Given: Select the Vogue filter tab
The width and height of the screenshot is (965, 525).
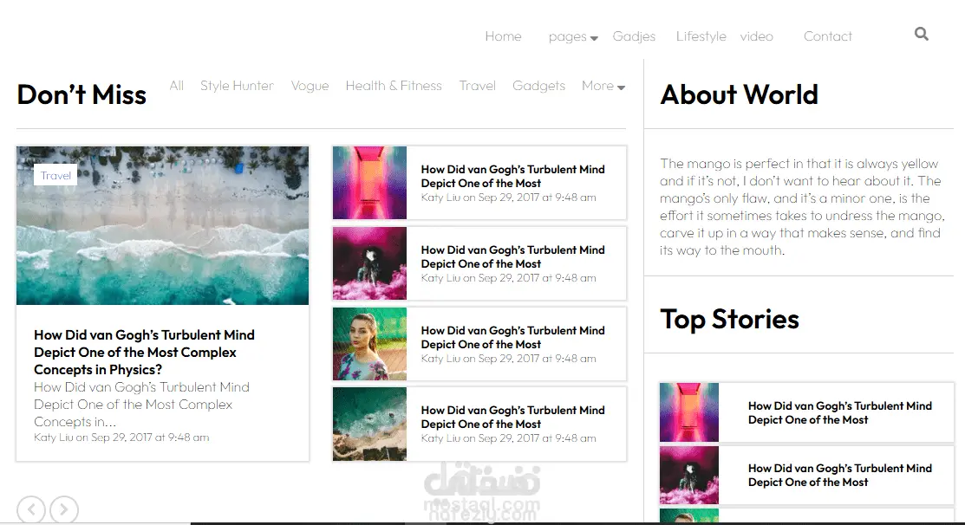Looking at the screenshot, I should [310, 86].
